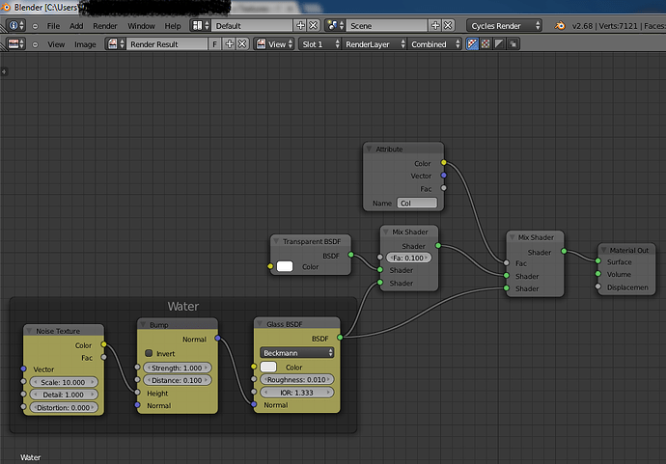Open the screen layout browser icon
This screenshot has height=464, width=666.
[200, 25]
